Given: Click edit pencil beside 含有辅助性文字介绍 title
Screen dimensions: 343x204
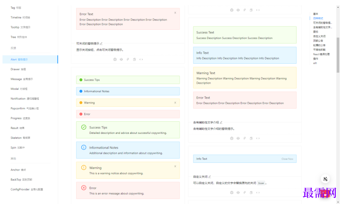Looking at the screenshot, I should coord(221,122).
